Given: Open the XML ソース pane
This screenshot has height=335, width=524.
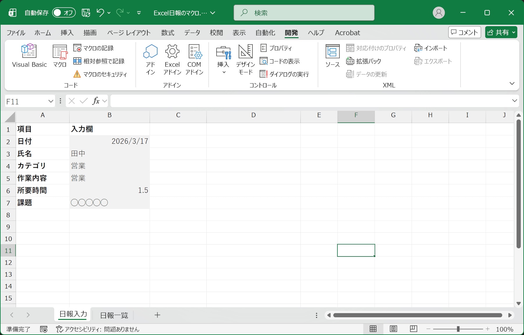Looking at the screenshot, I should click(332, 56).
